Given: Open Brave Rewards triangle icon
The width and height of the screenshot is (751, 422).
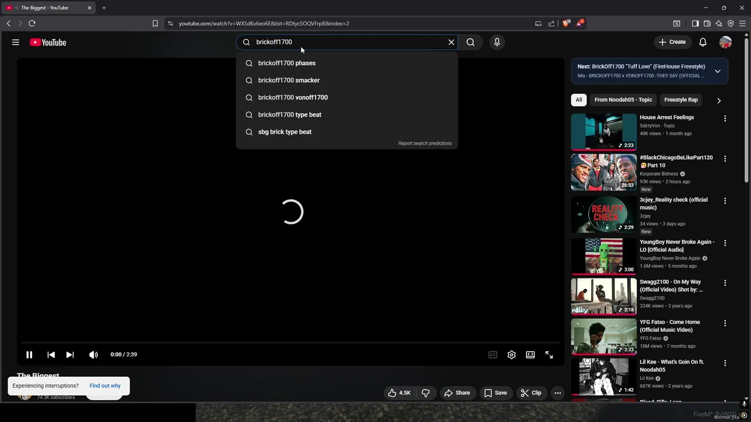Looking at the screenshot, I should (580, 23).
